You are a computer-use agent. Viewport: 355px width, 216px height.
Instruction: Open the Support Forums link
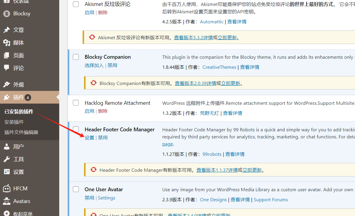point(271,200)
